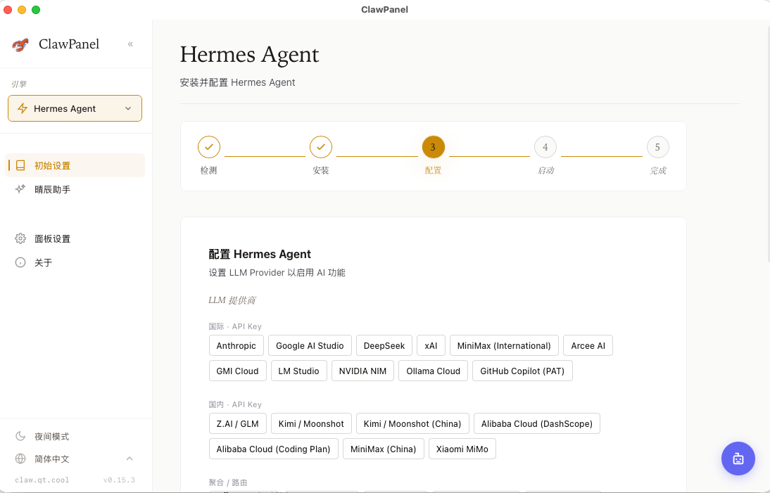770x493 pixels.
Task: Select the Ollama Cloud provider
Action: pos(433,371)
